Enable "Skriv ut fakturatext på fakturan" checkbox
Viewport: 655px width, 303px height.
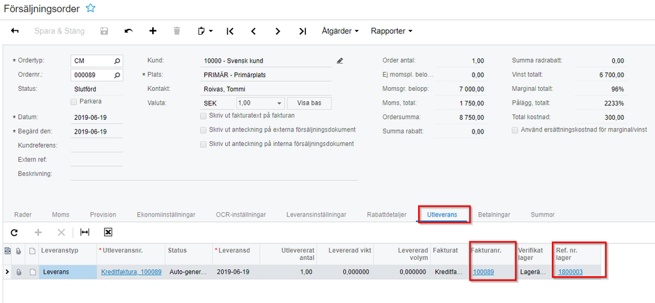tap(203, 116)
